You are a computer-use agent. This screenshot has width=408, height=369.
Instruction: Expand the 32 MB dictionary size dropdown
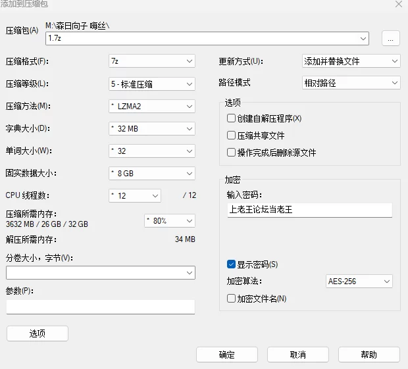click(152, 129)
